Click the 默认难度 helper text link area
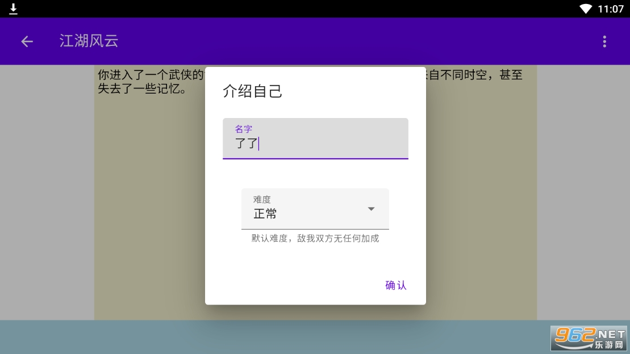 314,238
